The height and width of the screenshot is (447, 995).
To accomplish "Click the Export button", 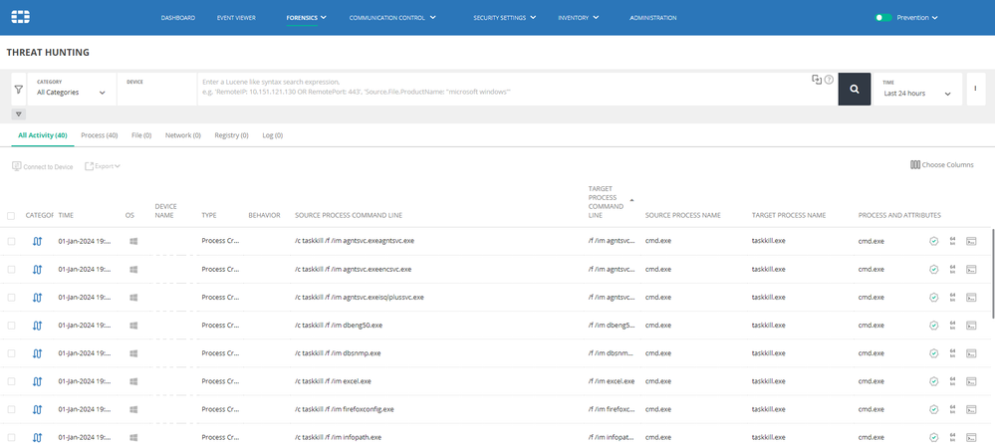I will 103,166.
